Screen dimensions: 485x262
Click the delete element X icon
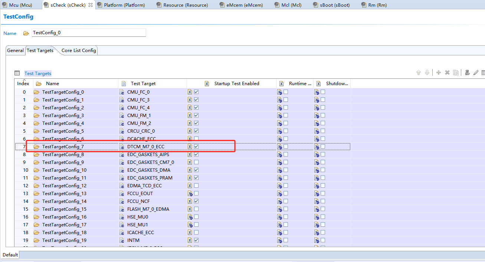(x=448, y=73)
